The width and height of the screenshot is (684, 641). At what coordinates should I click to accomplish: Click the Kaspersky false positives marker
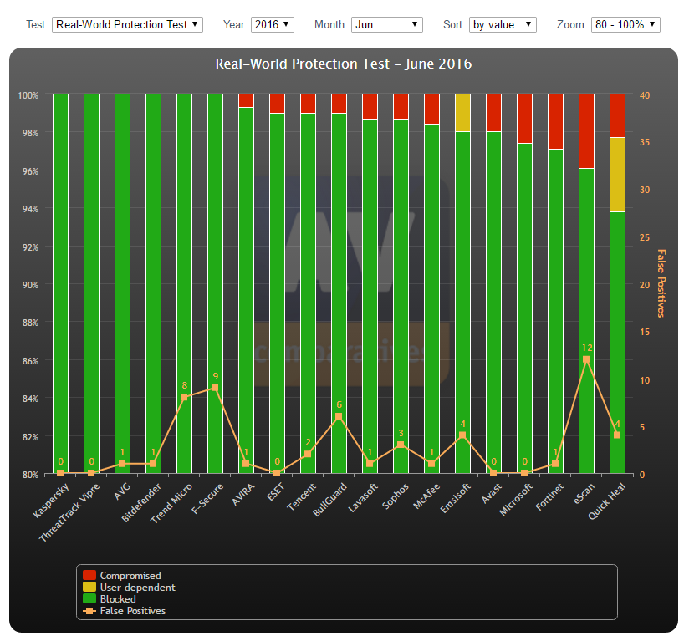[60, 473]
